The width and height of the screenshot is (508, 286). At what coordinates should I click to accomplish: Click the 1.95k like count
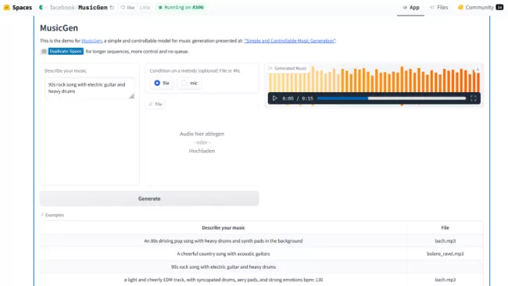click(145, 7)
